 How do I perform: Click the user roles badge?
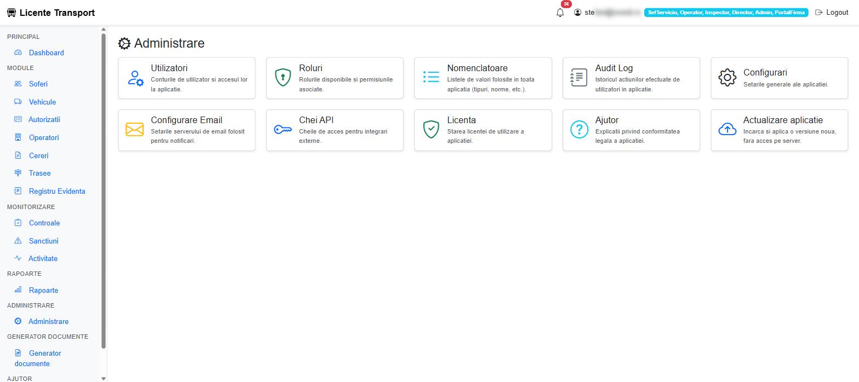(x=726, y=13)
